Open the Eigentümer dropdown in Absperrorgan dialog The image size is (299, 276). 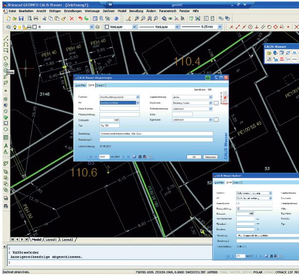coord(210,120)
